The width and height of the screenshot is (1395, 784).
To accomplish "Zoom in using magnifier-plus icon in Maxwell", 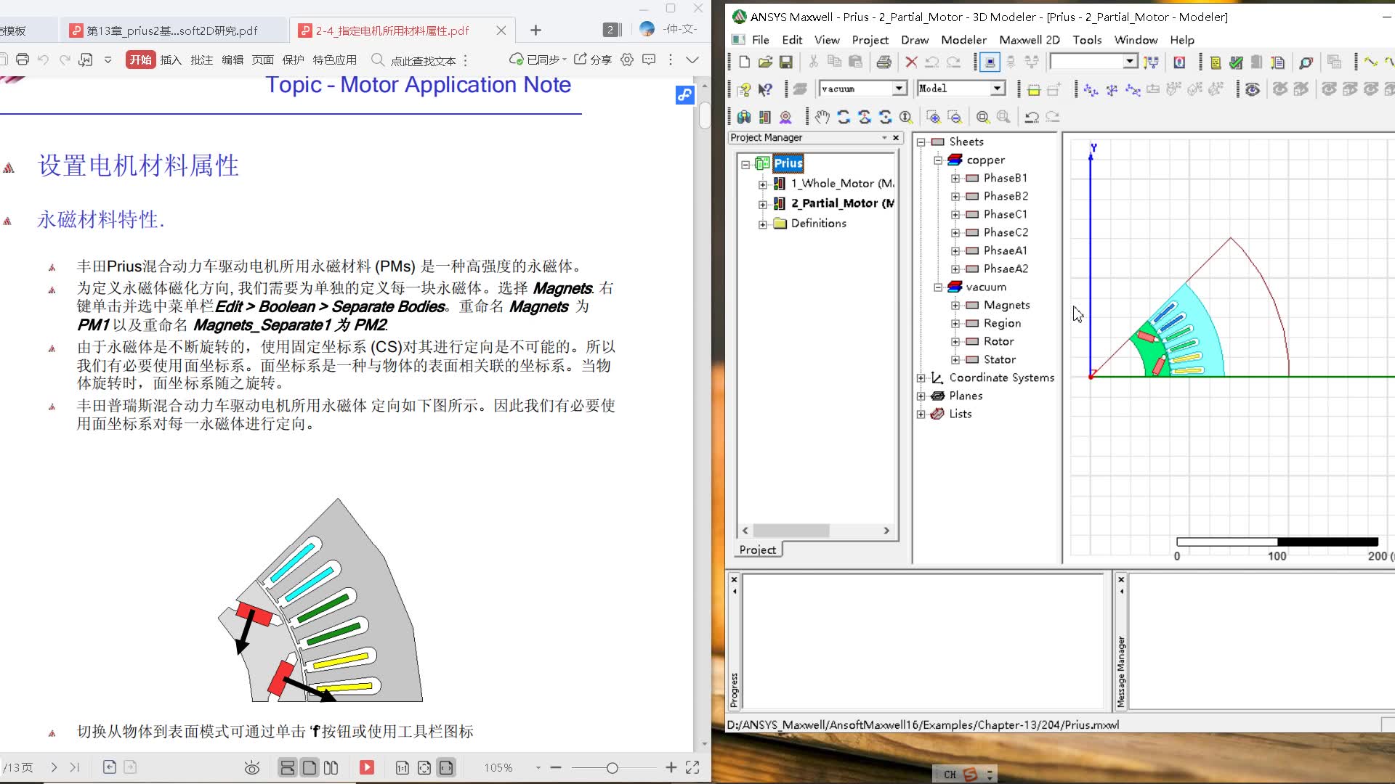I will pyautogui.click(x=934, y=117).
